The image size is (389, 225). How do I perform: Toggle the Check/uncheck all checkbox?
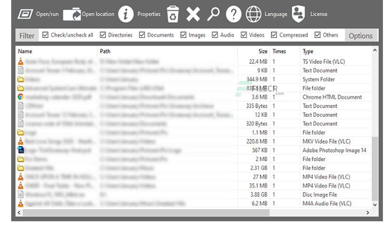click(45, 35)
